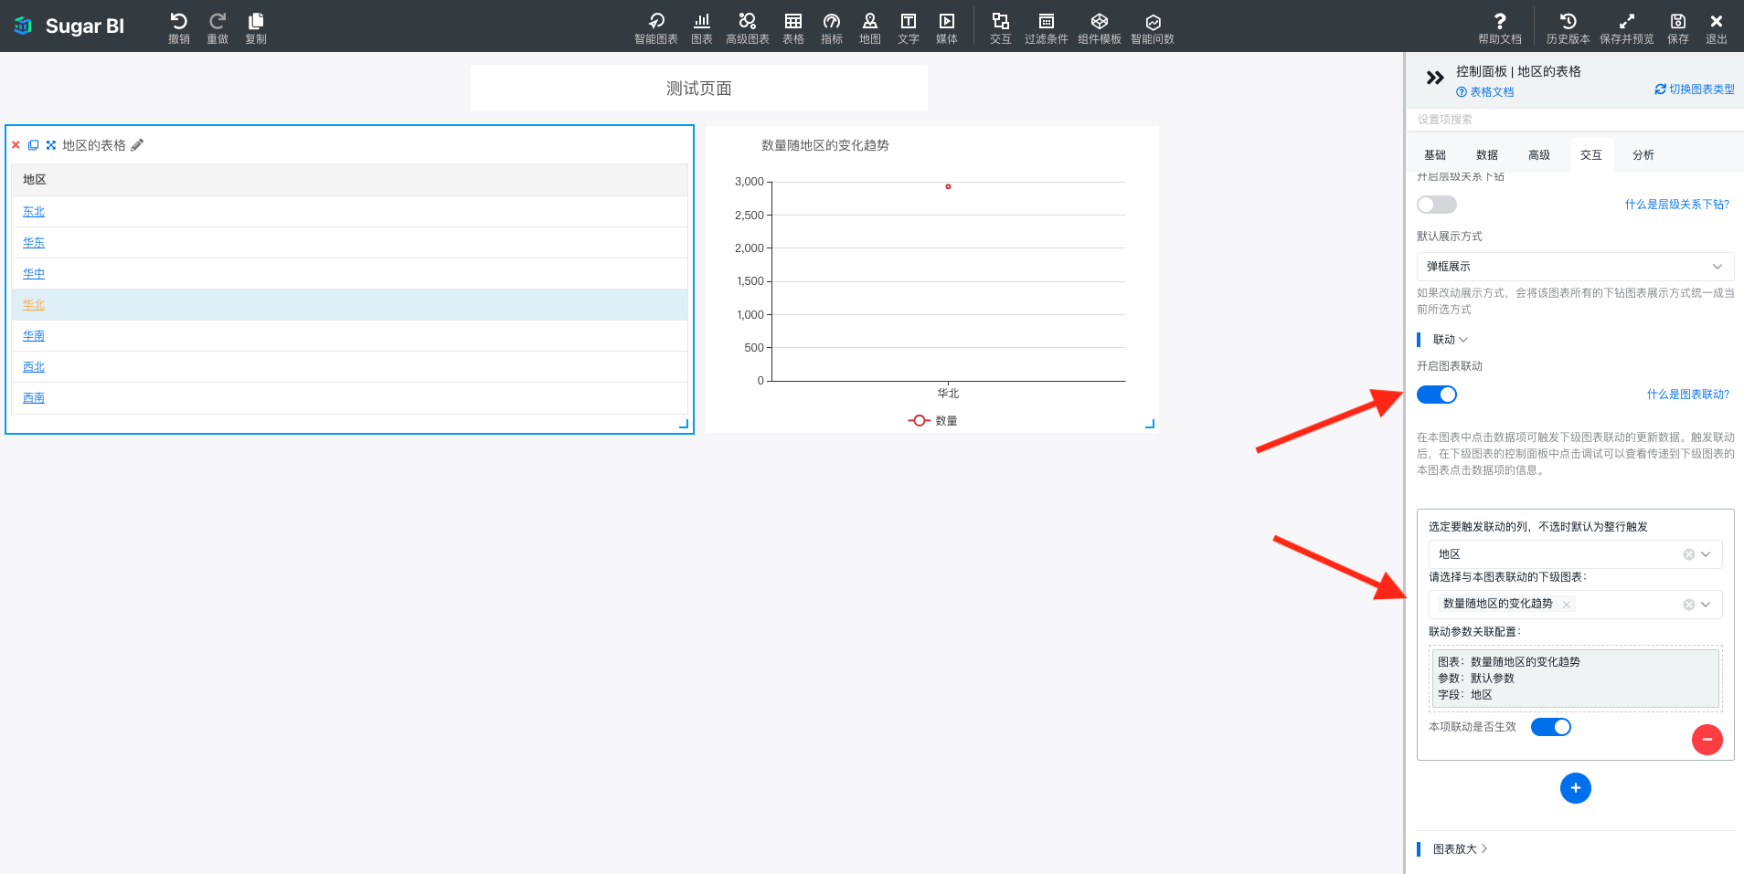The image size is (1744, 874).
Task: Switch to the 高级 tab
Action: point(1539,155)
